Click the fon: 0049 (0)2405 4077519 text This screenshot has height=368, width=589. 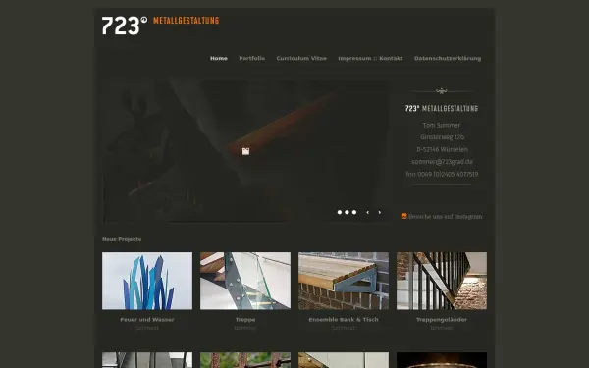click(442, 174)
